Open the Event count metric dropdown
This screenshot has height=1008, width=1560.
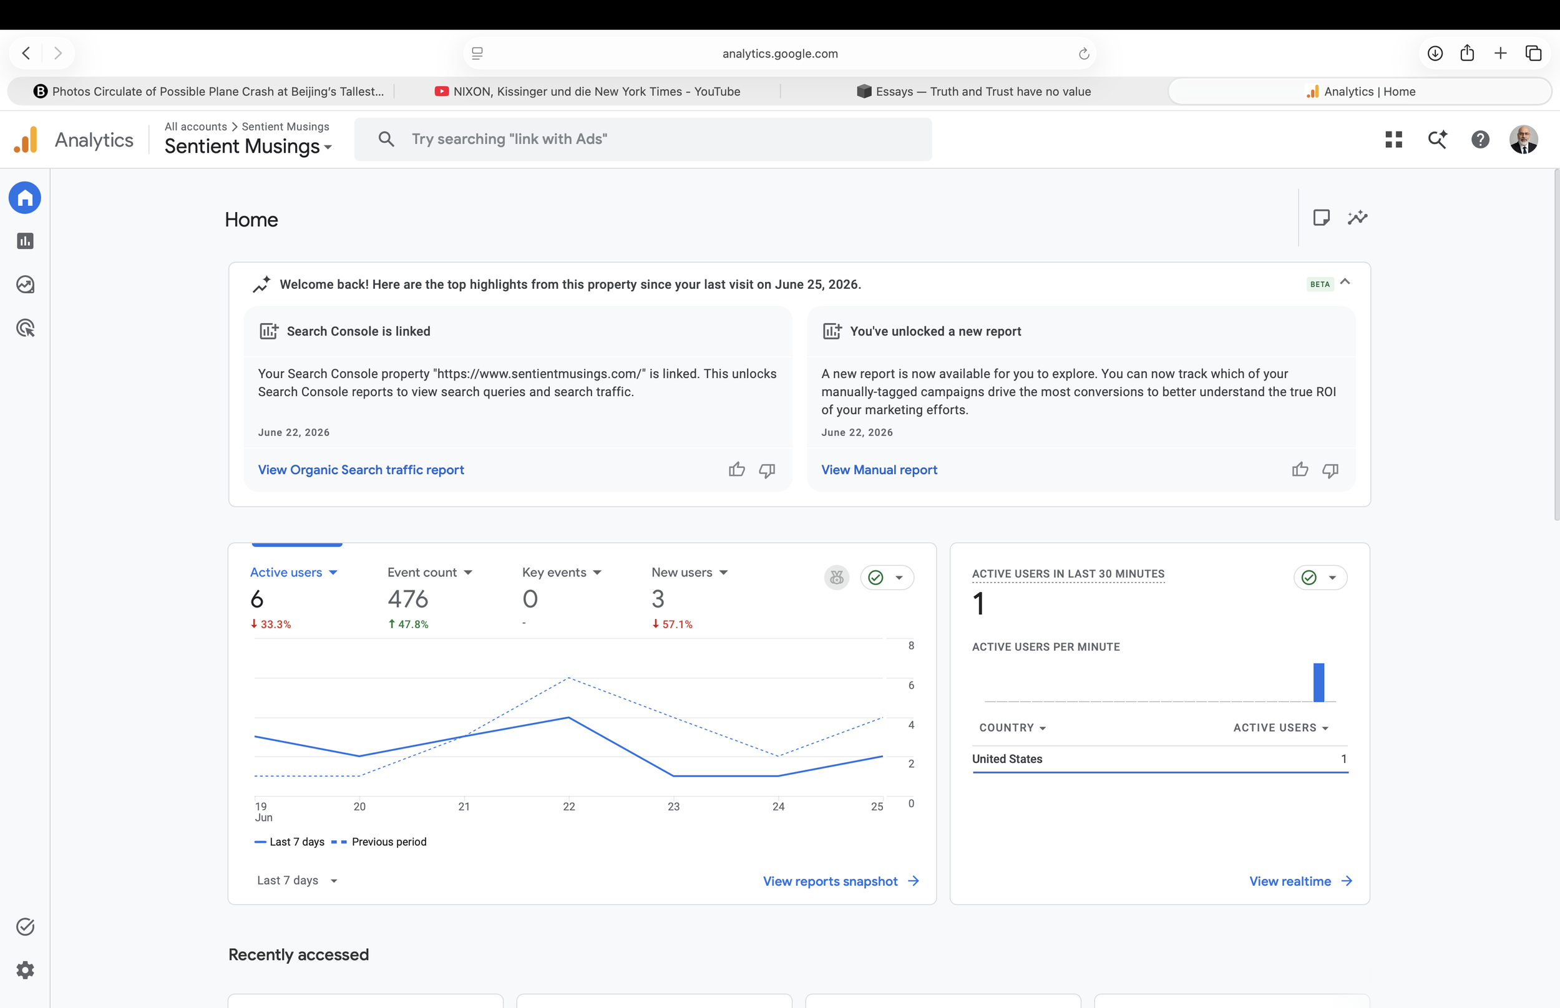point(430,572)
